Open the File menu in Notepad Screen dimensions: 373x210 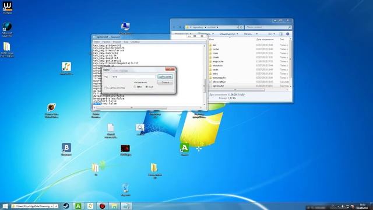(x=97, y=42)
